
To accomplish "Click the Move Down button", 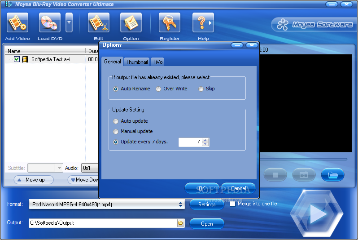I will (x=83, y=180).
